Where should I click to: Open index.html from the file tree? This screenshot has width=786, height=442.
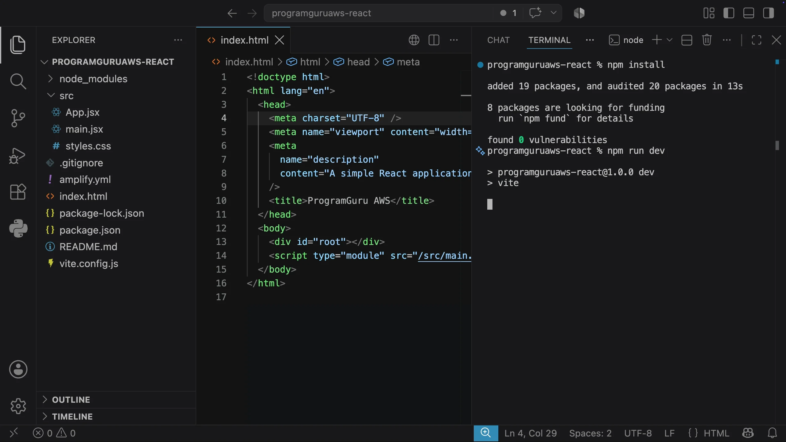tap(116, 196)
